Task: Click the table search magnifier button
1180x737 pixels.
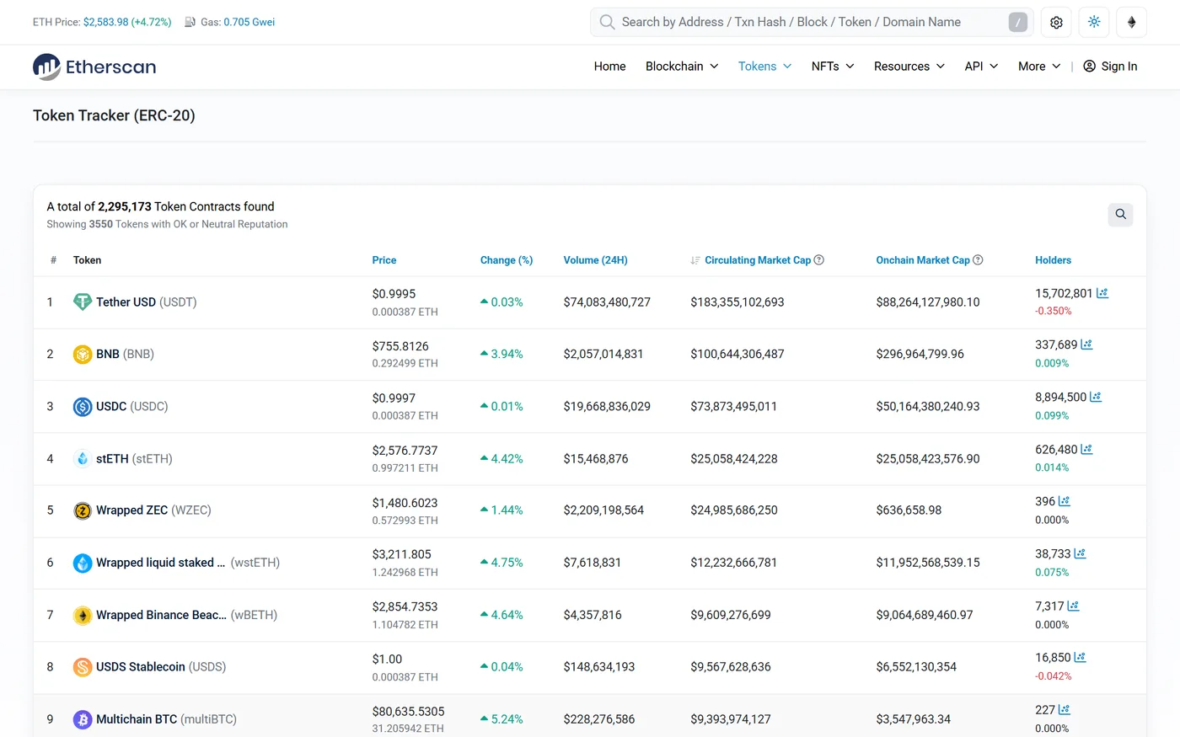Action: (1120, 214)
